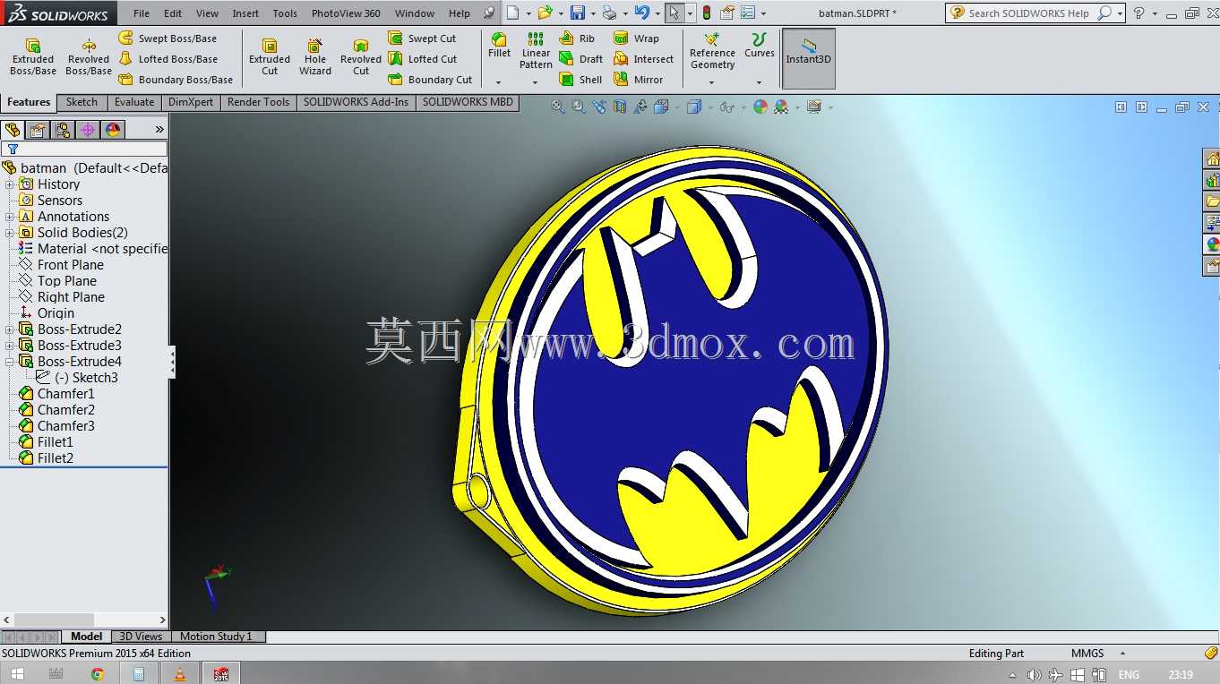Screen dimensions: 1220x684
Task: Select the Fillet tool
Action: click(499, 46)
